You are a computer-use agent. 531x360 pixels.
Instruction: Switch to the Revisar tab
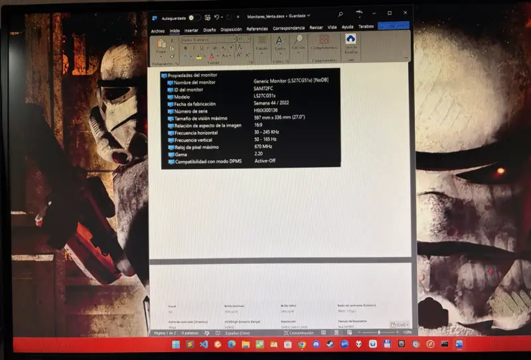[316, 28]
